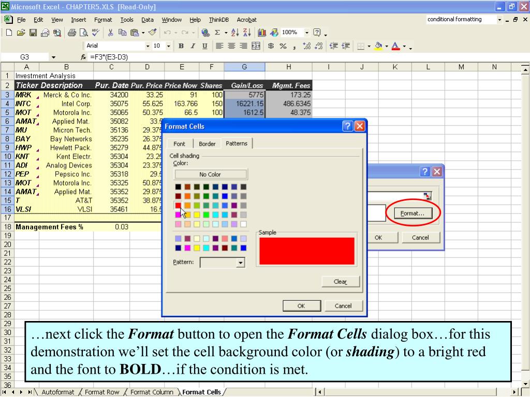Image resolution: width=530 pixels, height=397 pixels.
Task: Click Cancel in the Format Cells dialog
Action: 343,306
